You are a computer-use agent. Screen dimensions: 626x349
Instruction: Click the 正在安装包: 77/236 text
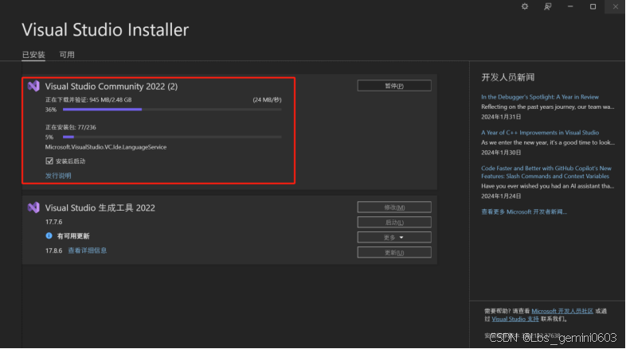[71, 127]
